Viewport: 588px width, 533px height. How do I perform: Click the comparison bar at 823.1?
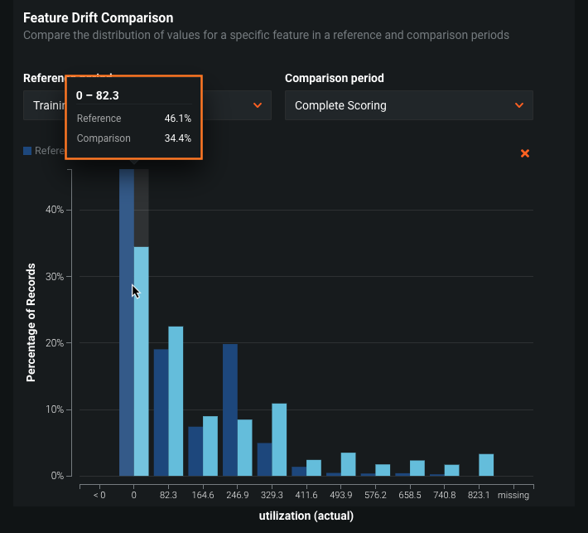point(486,465)
